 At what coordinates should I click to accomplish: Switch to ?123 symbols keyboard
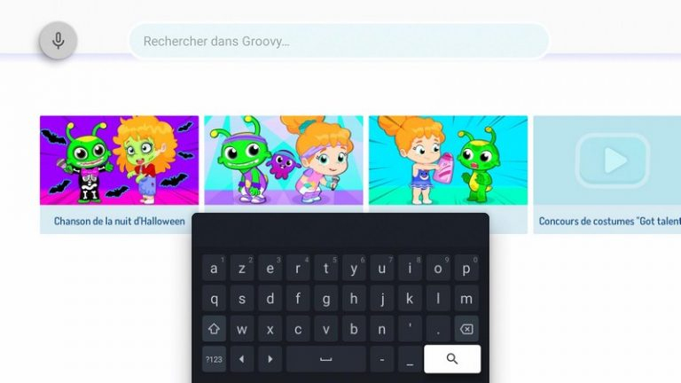pos(214,359)
